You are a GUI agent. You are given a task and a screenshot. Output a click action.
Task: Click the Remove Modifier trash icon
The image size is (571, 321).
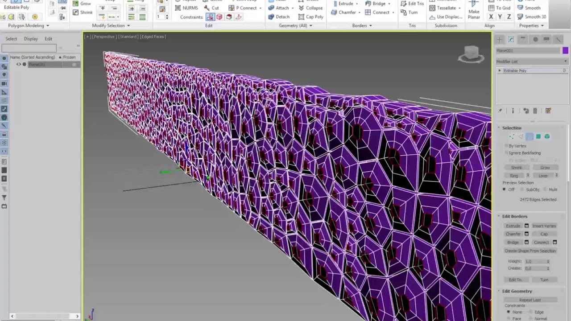(x=535, y=111)
